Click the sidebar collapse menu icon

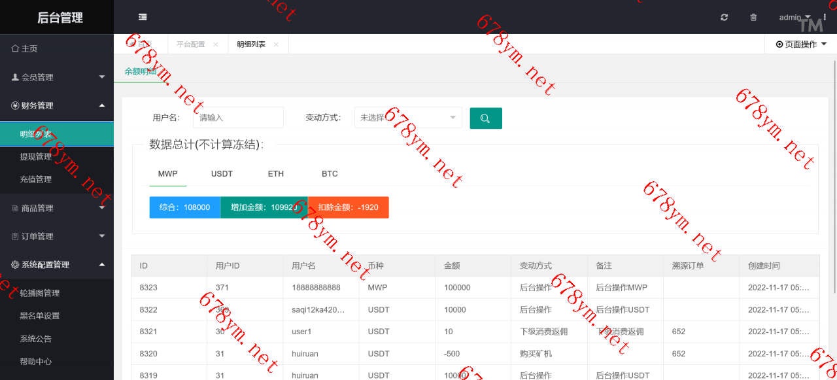[143, 17]
